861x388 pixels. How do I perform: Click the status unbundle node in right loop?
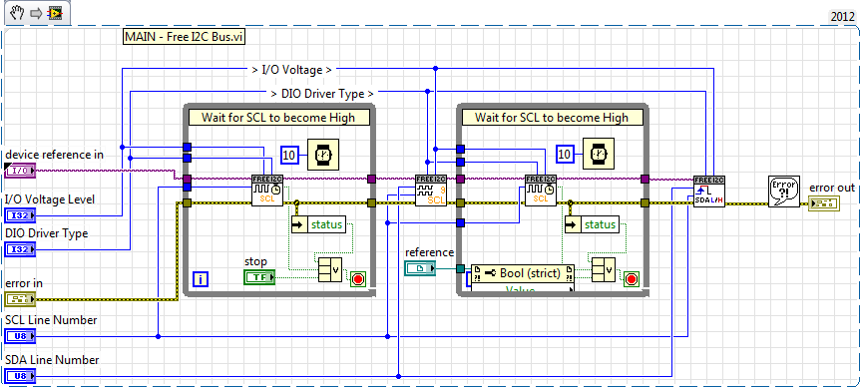coord(593,224)
